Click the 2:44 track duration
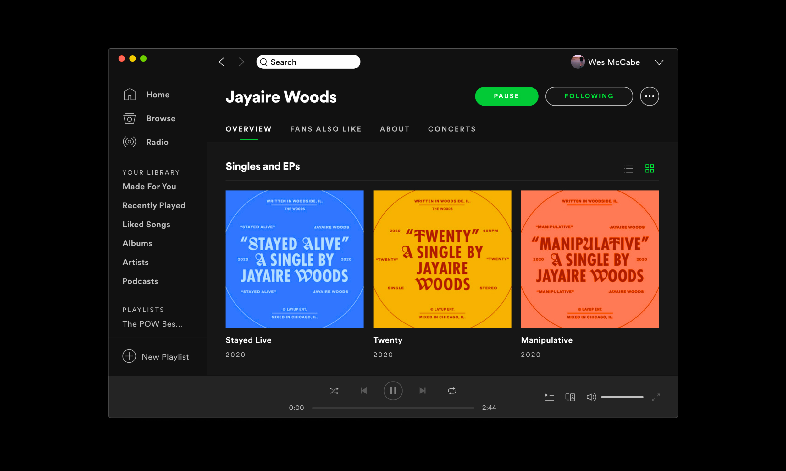This screenshot has height=471, width=786. [489, 408]
